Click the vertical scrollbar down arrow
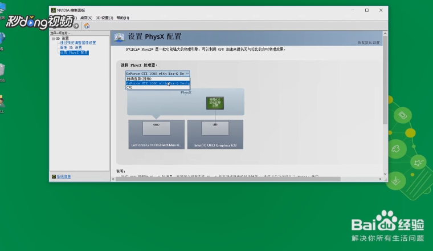 [x=385, y=174]
